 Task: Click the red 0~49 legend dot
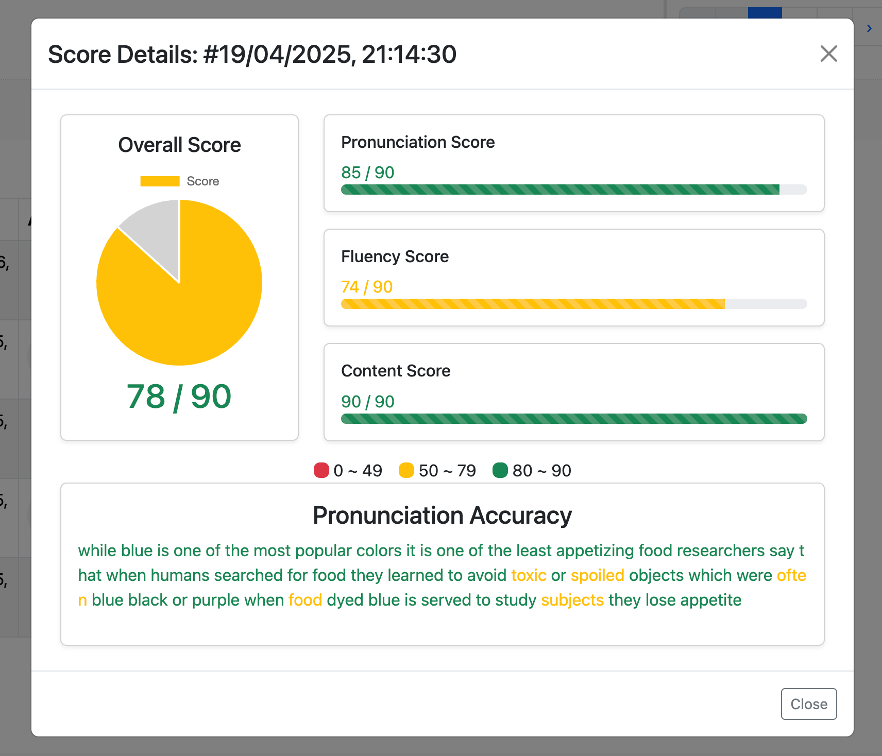[x=321, y=470]
